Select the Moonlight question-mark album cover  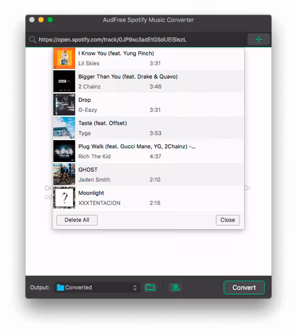click(x=64, y=198)
